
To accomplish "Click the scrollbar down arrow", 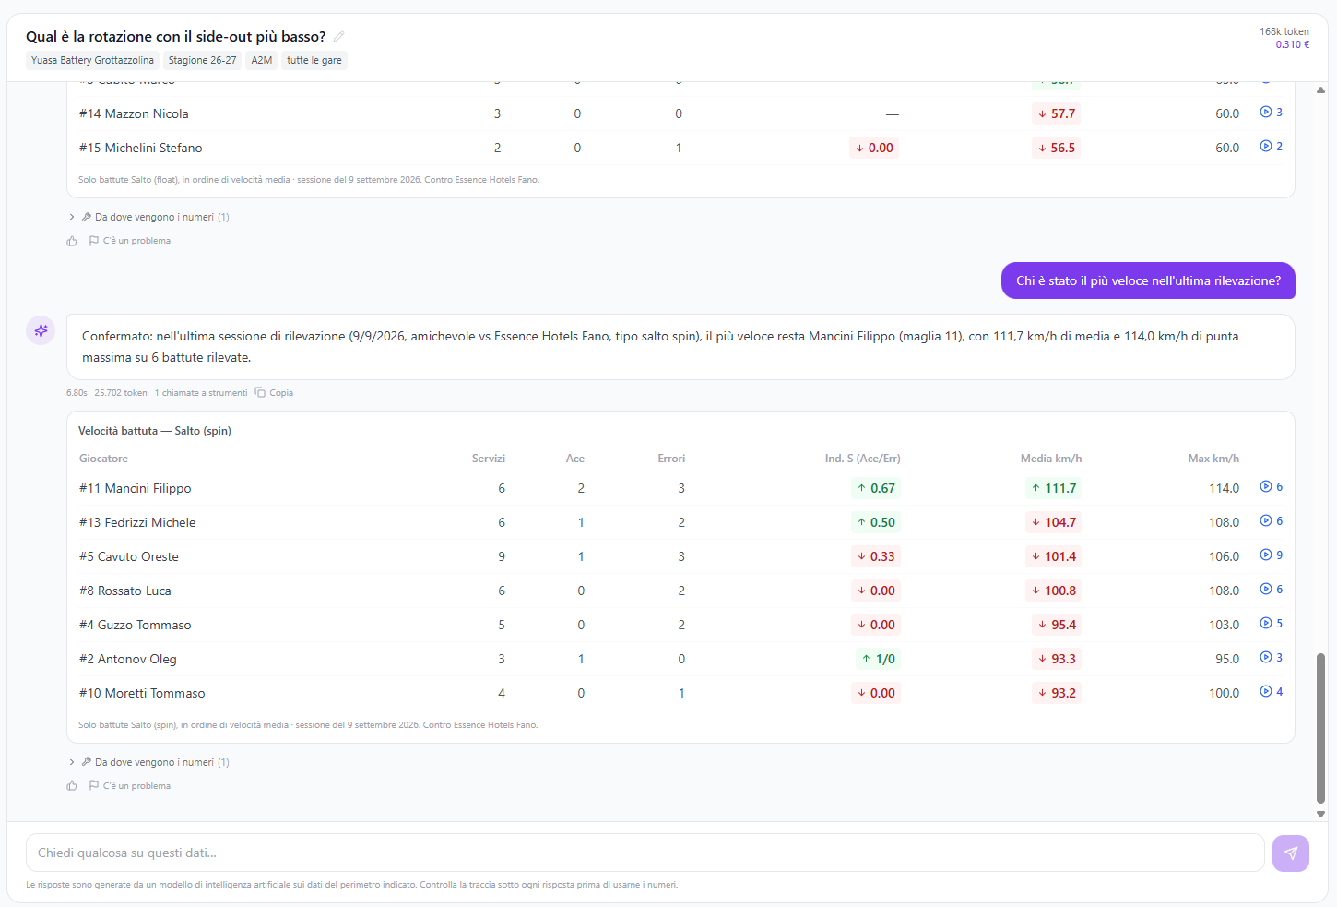I will coord(1320,815).
